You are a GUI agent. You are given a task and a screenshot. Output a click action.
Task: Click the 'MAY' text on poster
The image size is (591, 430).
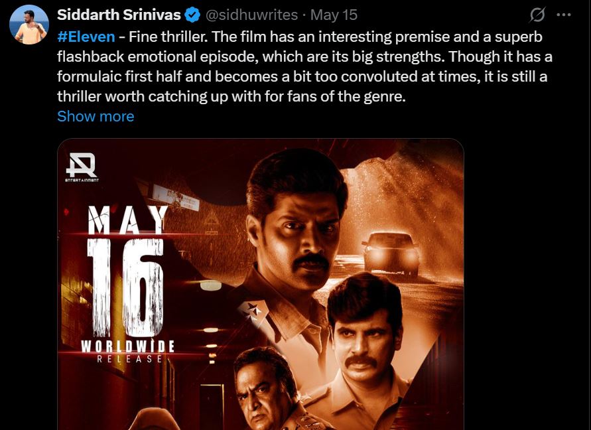[128, 219]
